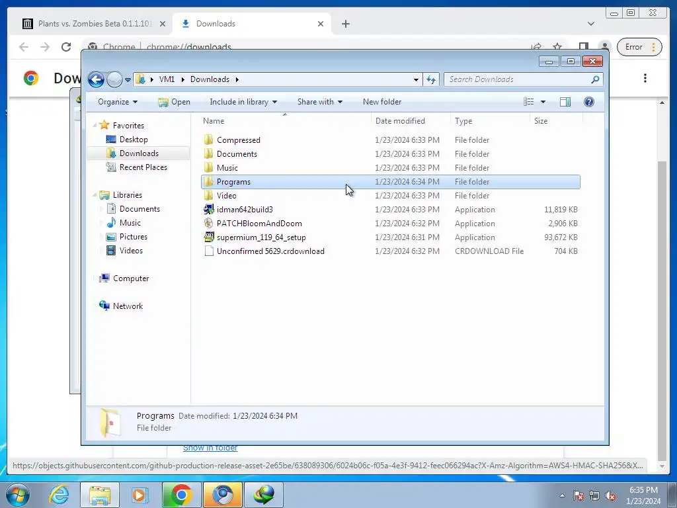Screen dimensions: 677x508
Task: Switch to Plants vs. Zombies Beta Chrome tab
Action: 95,24
